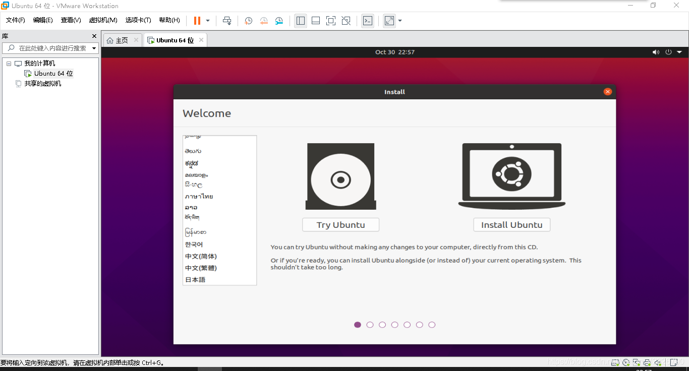Choose 한국어 from the language list
The image size is (689, 371).
coord(194,244)
